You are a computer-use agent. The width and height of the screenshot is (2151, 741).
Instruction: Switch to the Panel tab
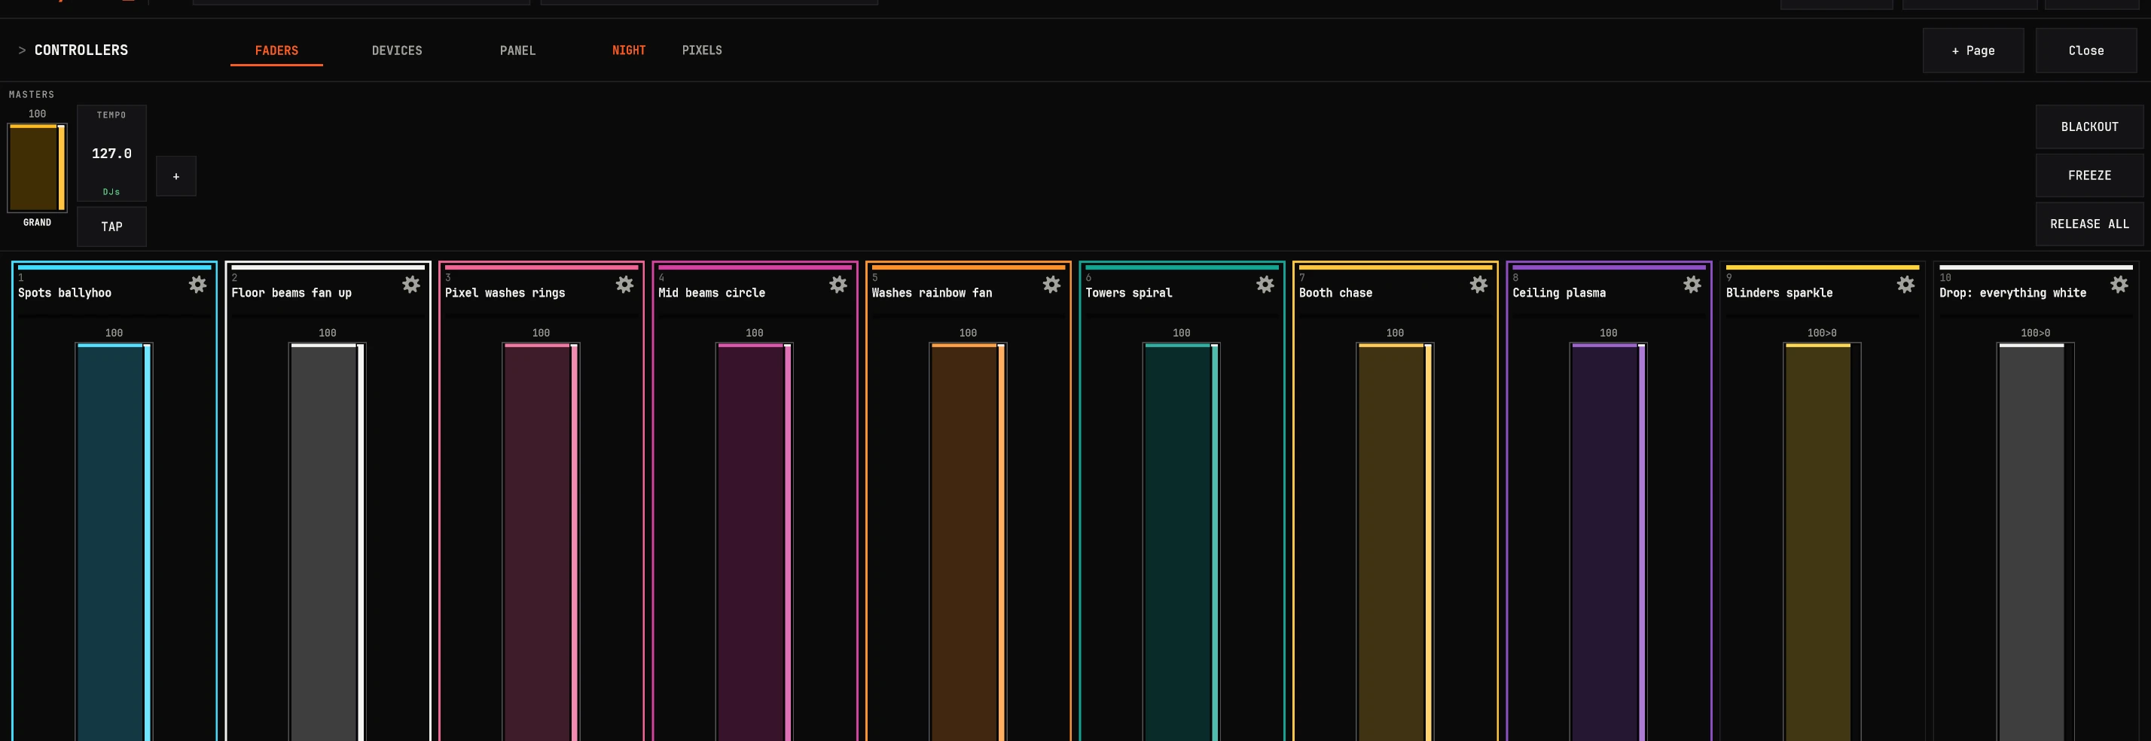(517, 50)
